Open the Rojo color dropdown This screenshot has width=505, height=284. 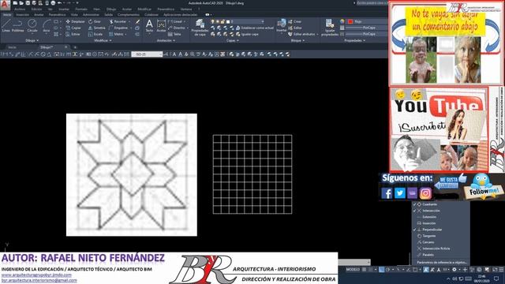366,21
